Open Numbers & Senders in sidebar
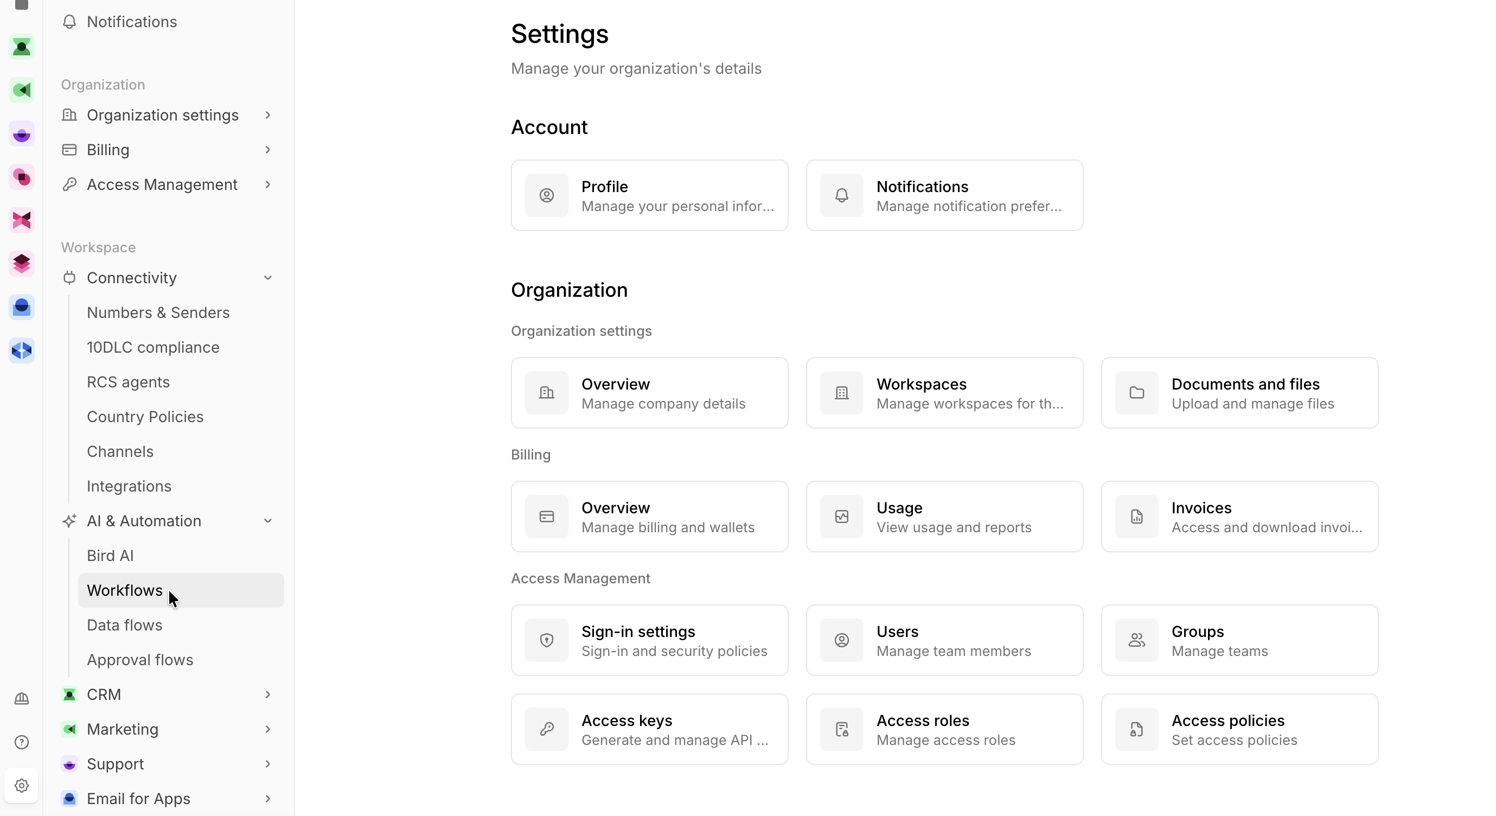1496x816 pixels. pos(158,313)
